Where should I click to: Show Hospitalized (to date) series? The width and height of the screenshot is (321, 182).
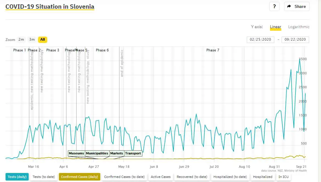point(230,177)
